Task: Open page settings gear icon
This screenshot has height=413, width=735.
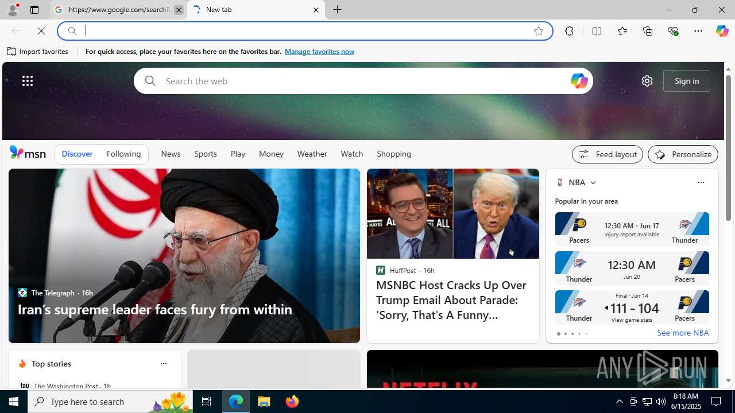Action: [x=647, y=81]
